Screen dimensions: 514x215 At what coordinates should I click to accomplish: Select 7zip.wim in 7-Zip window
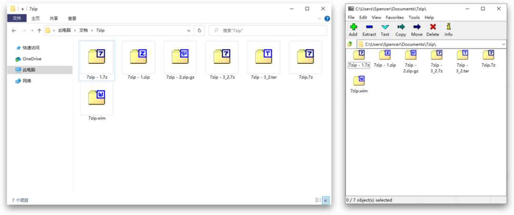[x=359, y=85]
